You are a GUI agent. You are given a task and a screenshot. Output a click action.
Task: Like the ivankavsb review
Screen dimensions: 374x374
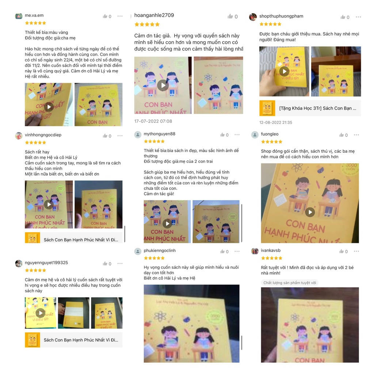tap(341, 251)
